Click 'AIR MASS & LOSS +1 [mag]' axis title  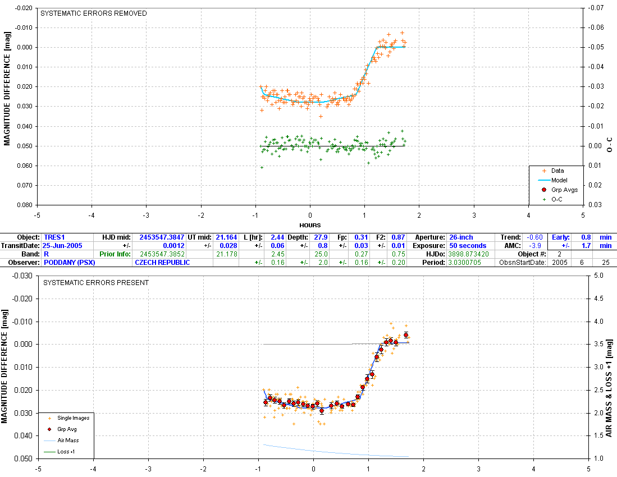click(x=609, y=388)
